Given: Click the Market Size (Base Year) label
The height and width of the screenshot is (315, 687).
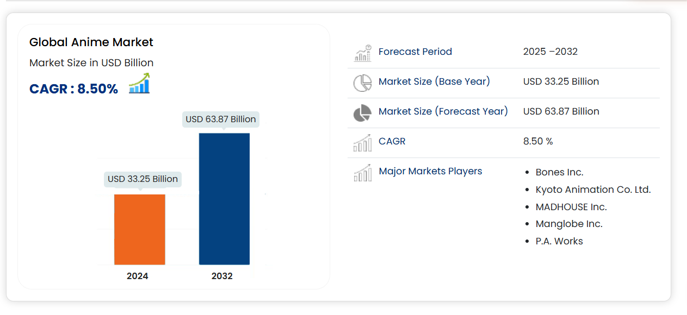Looking at the screenshot, I should [x=434, y=81].
